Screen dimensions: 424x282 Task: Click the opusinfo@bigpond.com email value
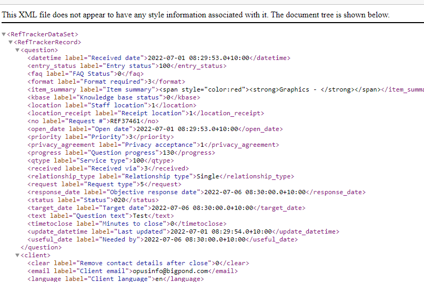[170, 271]
